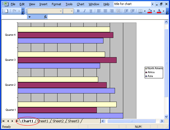Go to last sheet tab arrow
This screenshot has width=170, height=130.
pyautogui.click(x=17, y=121)
